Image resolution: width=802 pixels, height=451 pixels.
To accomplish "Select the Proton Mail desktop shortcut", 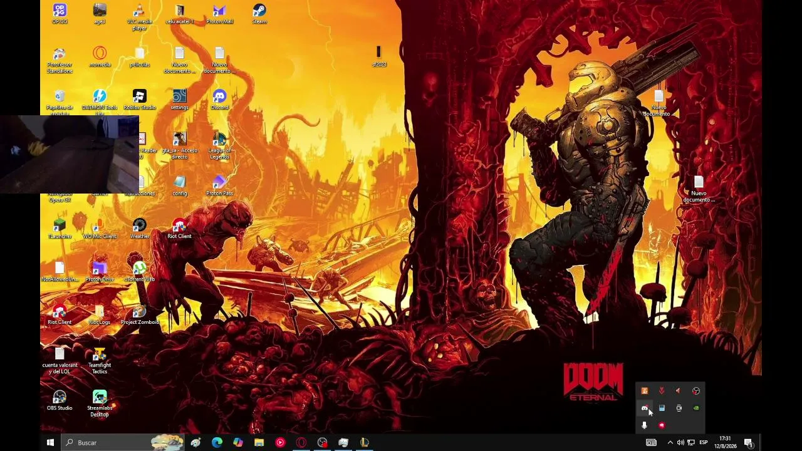I will click(219, 14).
